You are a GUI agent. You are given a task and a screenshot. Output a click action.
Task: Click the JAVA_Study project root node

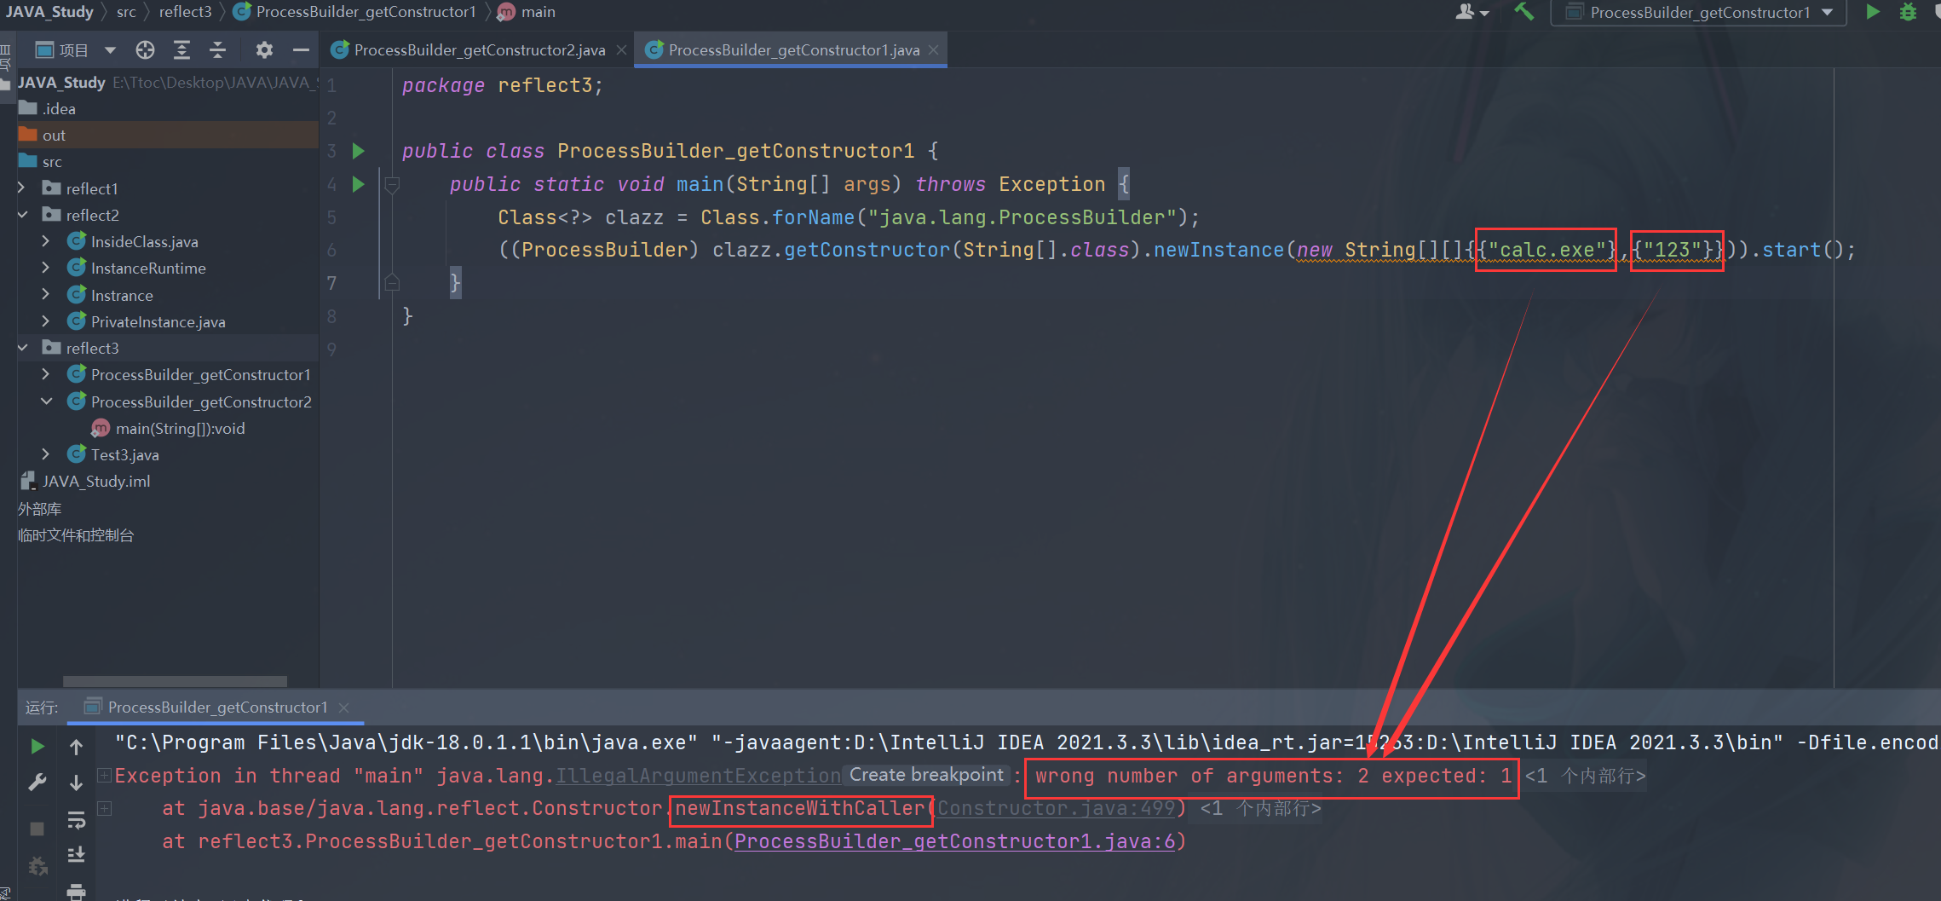pyautogui.click(x=61, y=82)
